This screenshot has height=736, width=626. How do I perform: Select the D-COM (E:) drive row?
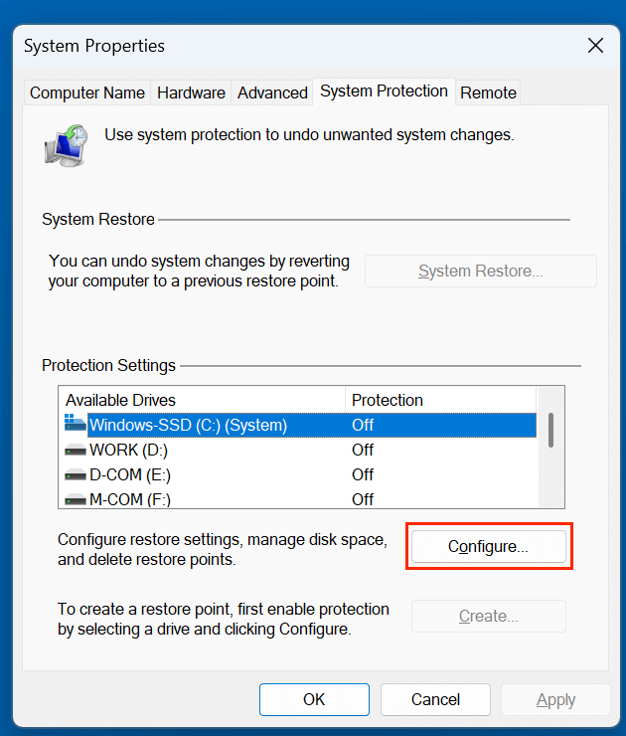[x=300, y=475]
